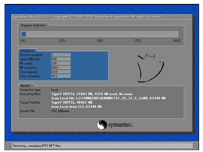Click the Local connection type value

55,90
